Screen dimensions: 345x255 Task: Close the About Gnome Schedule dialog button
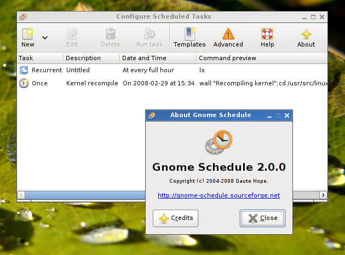click(x=262, y=218)
